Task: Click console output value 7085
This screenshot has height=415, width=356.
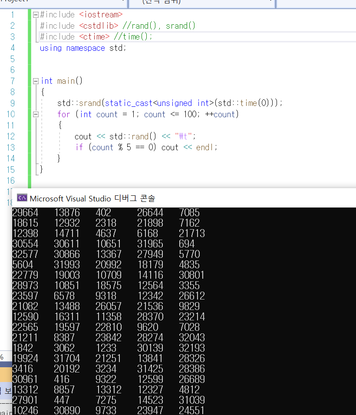Action: (189, 213)
